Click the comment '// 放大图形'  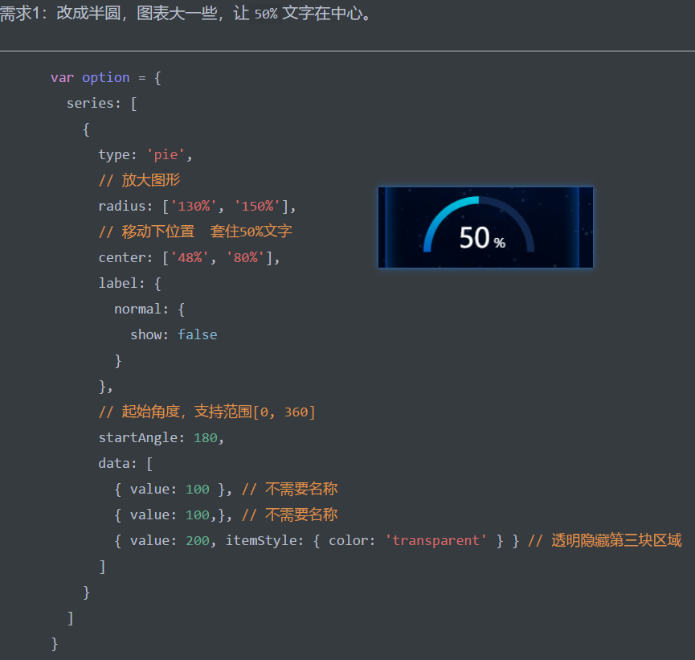pyautogui.click(x=139, y=181)
